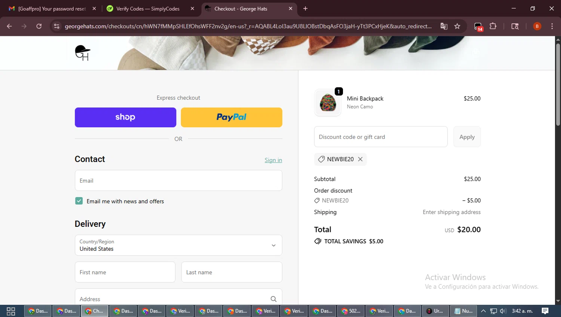Click the Subtotal amount $25.00

point(472,179)
